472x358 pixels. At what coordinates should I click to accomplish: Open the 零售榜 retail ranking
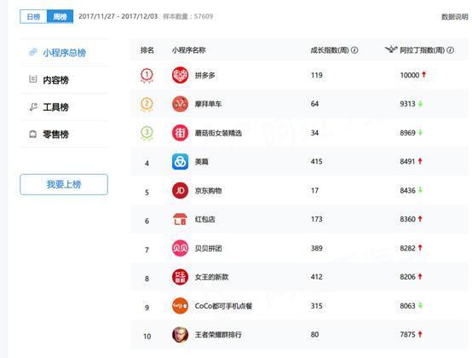(x=55, y=134)
